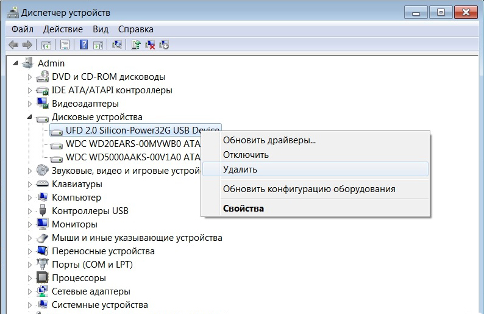
Task: Expand the Компьютер node
Action: (30, 198)
